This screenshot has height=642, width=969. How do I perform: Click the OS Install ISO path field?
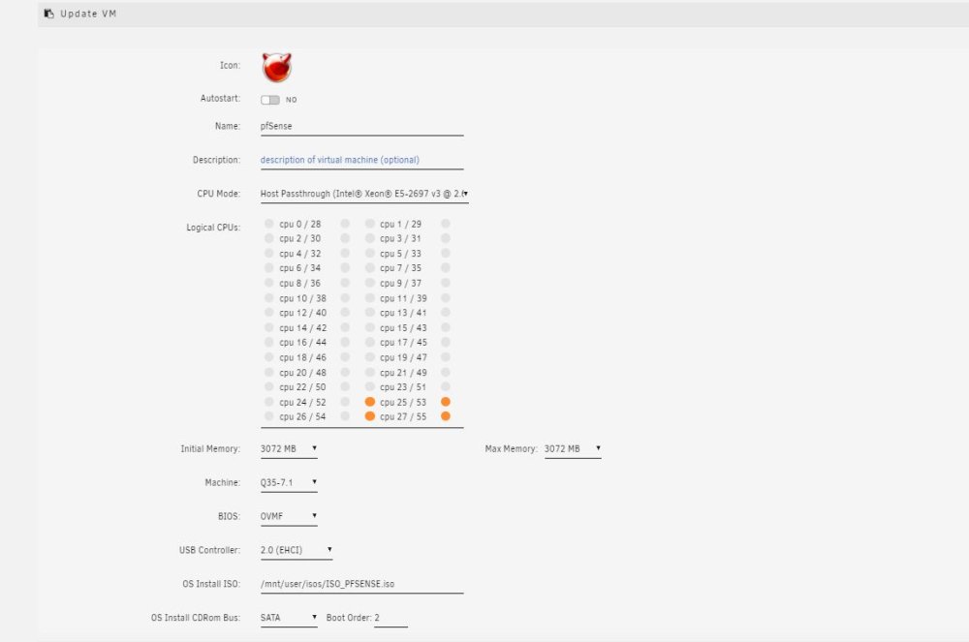click(x=361, y=584)
